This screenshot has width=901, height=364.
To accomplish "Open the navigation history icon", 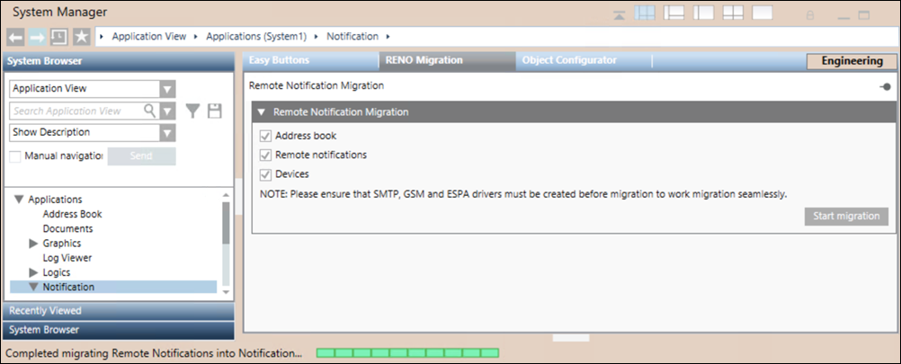I will pyautogui.click(x=58, y=37).
